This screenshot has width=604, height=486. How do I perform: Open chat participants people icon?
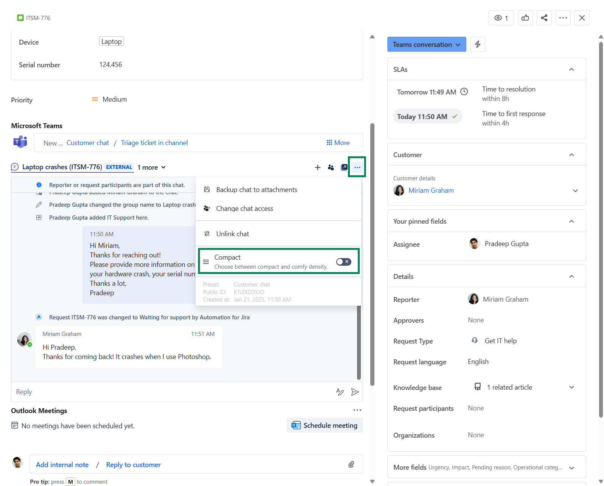click(331, 167)
